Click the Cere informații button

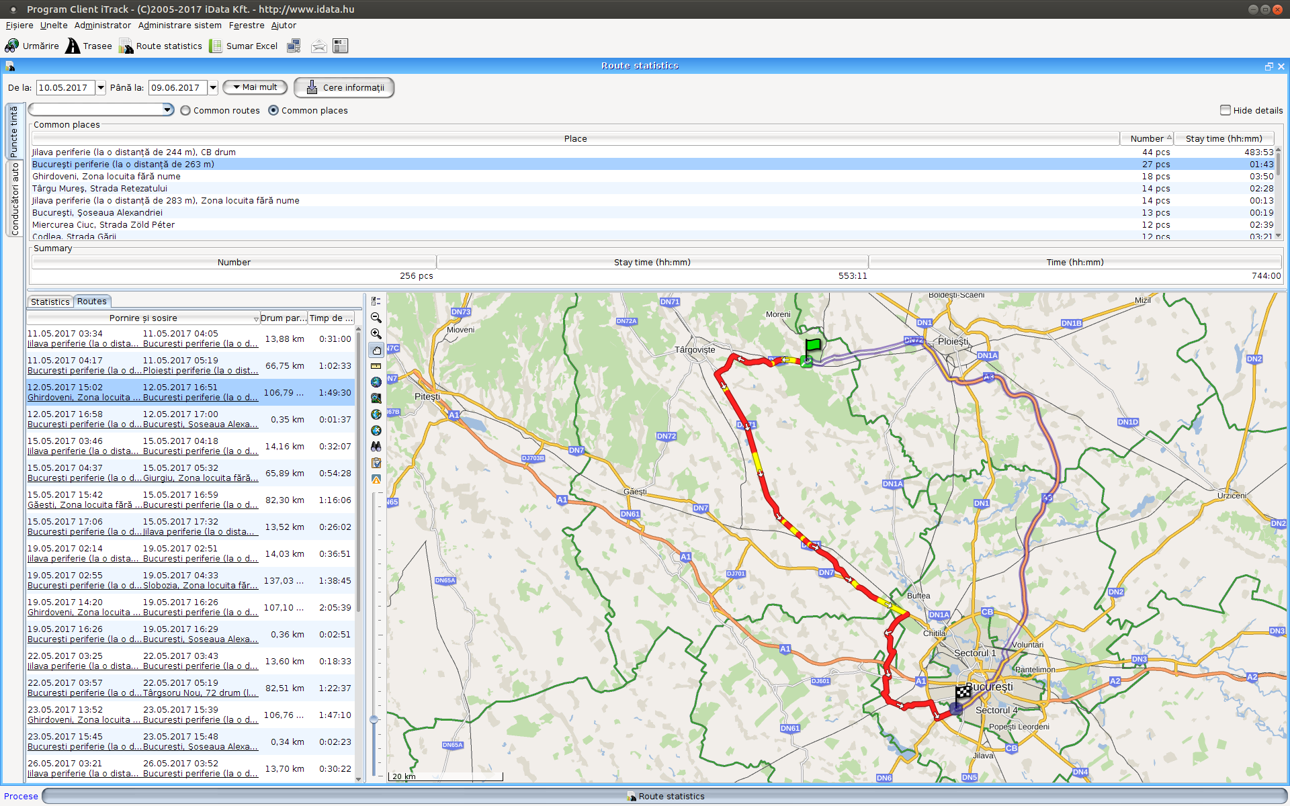point(344,87)
